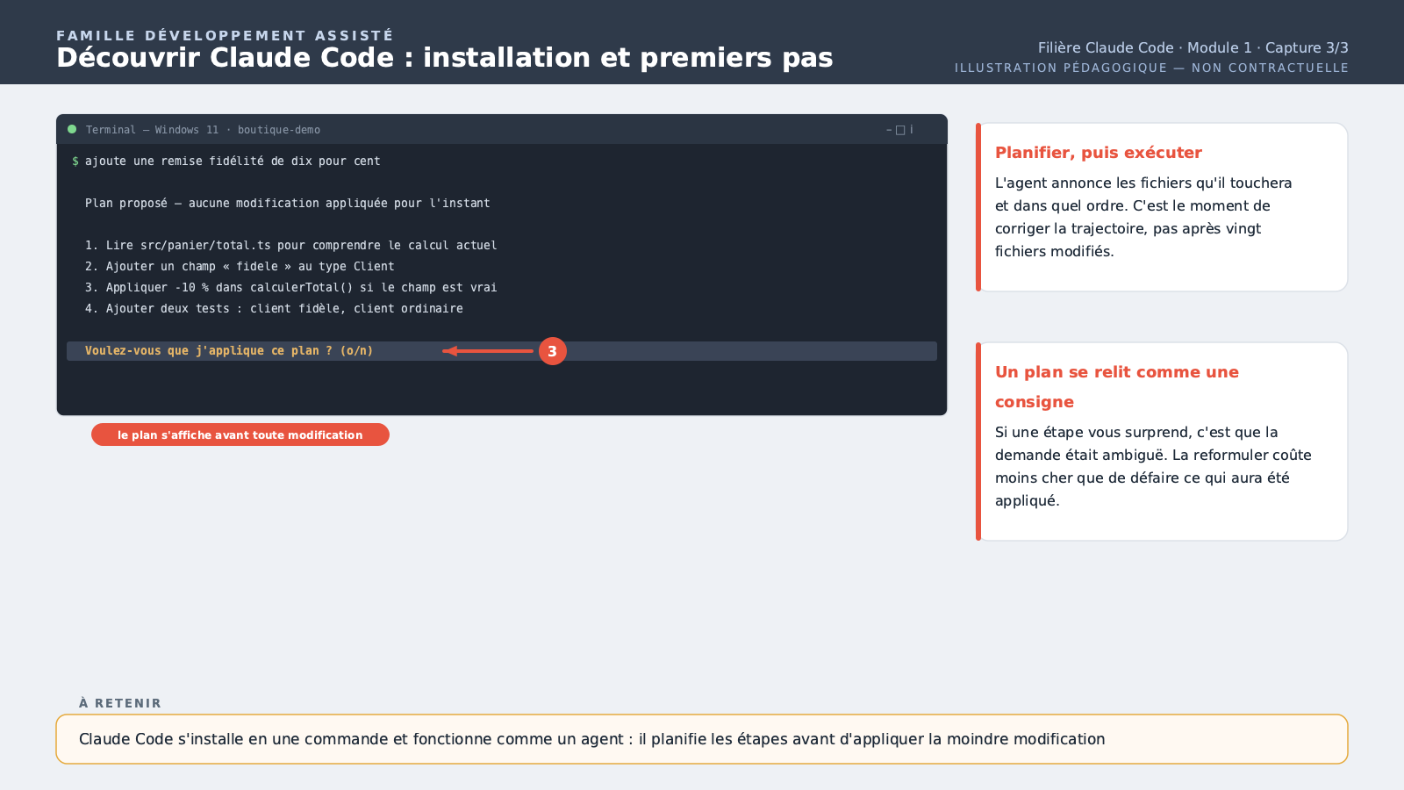
Task: Click the card heading 'Un plan se relit comme une consigne'
Action: tap(1116, 387)
